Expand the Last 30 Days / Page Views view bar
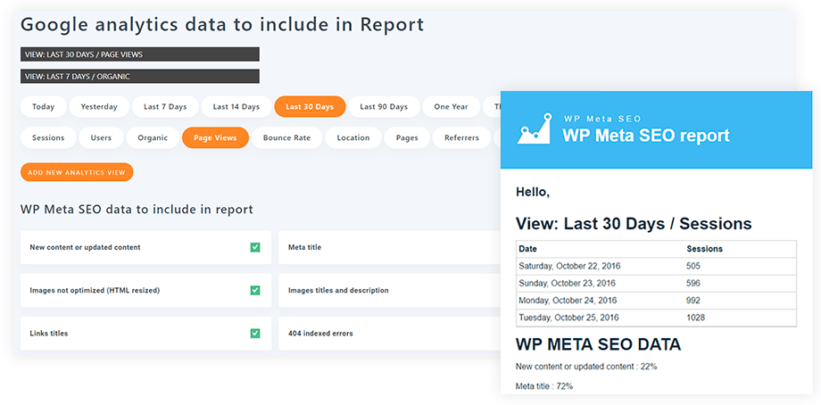Viewport: 821px width, 405px height. click(x=139, y=54)
